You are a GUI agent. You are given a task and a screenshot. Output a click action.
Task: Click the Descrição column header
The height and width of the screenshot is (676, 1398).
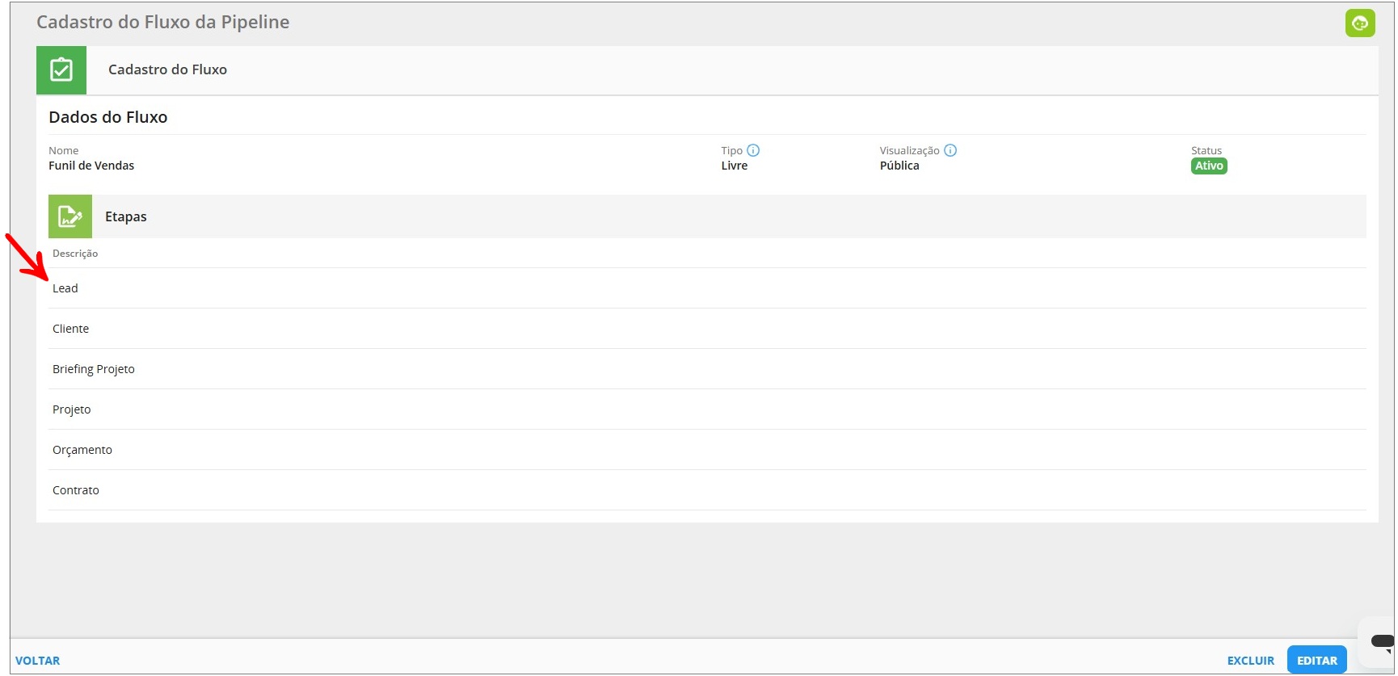(x=75, y=254)
